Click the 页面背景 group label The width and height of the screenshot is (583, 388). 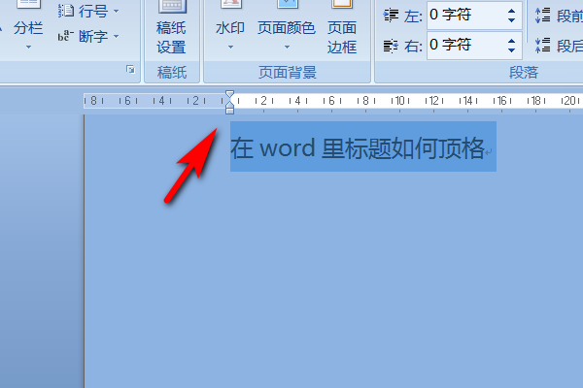(x=288, y=73)
